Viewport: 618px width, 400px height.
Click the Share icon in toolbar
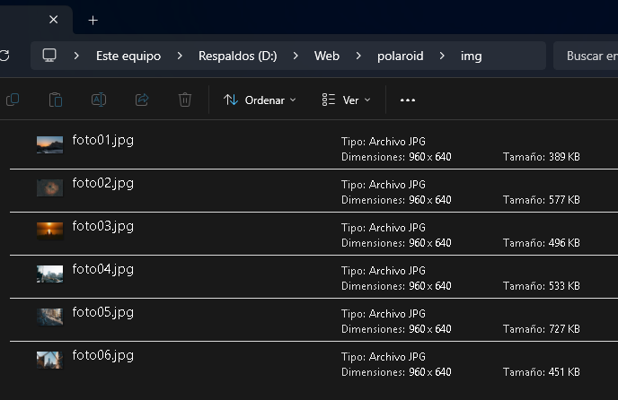point(142,100)
